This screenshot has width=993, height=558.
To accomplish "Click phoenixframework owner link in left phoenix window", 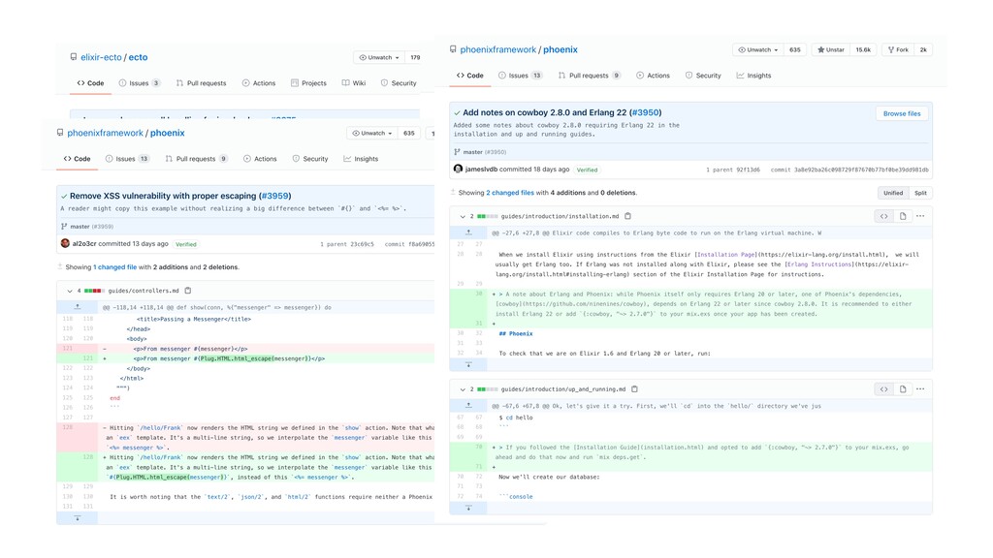I will [105, 133].
